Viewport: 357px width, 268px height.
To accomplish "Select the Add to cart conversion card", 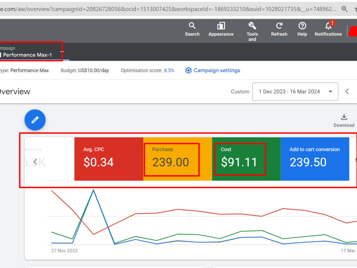I will (x=315, y=159).
